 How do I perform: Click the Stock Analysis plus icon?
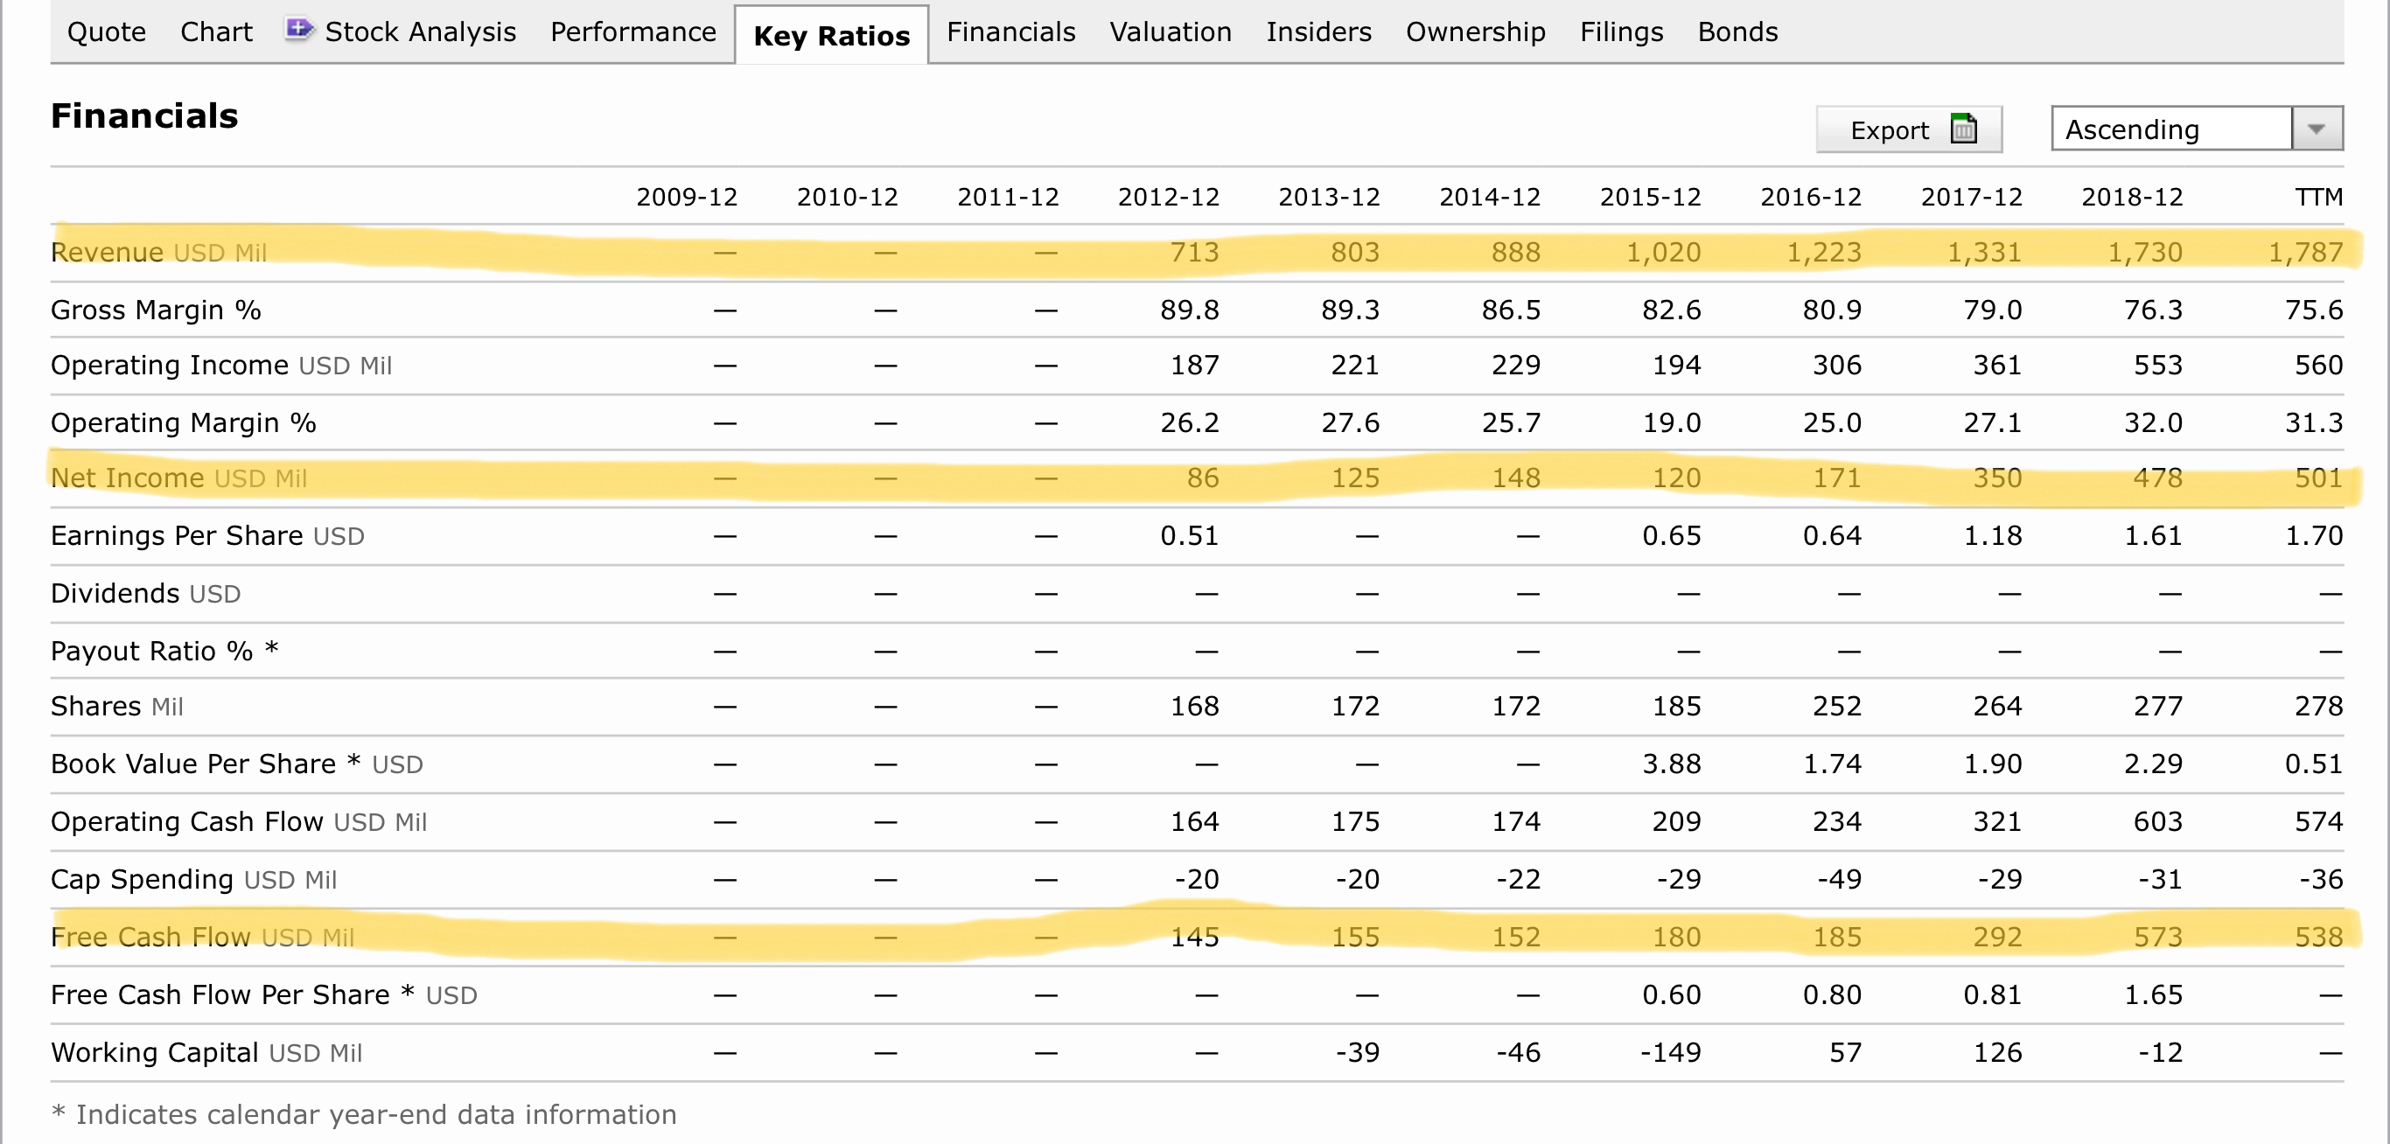pos(297,29)
